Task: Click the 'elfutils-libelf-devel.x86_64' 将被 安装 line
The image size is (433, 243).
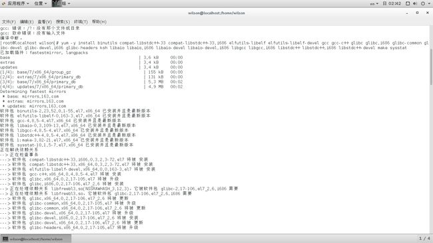Action: [x=78, y=169]
